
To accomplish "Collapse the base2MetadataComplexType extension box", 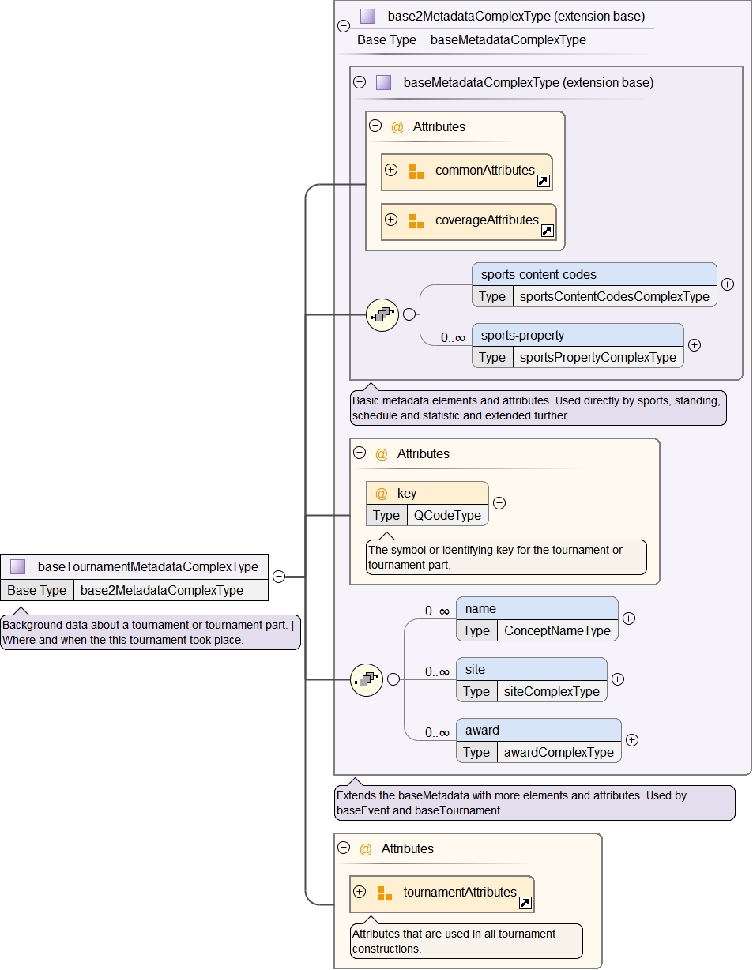I will (x=344, y=25).
